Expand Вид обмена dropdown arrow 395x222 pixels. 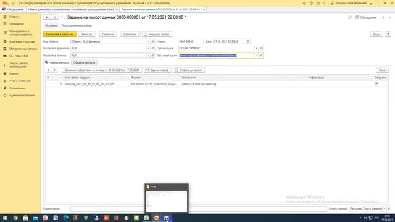pyautogui.click(x=148, y=41)
